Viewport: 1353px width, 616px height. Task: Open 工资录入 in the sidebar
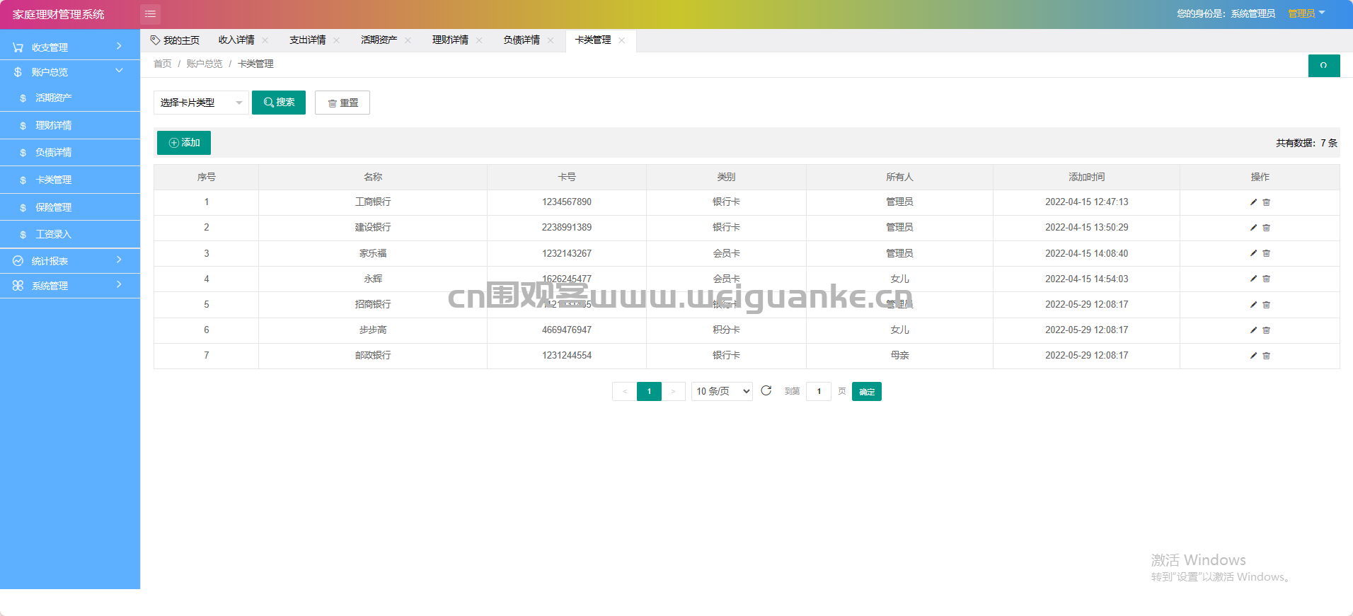click(70, 234)
